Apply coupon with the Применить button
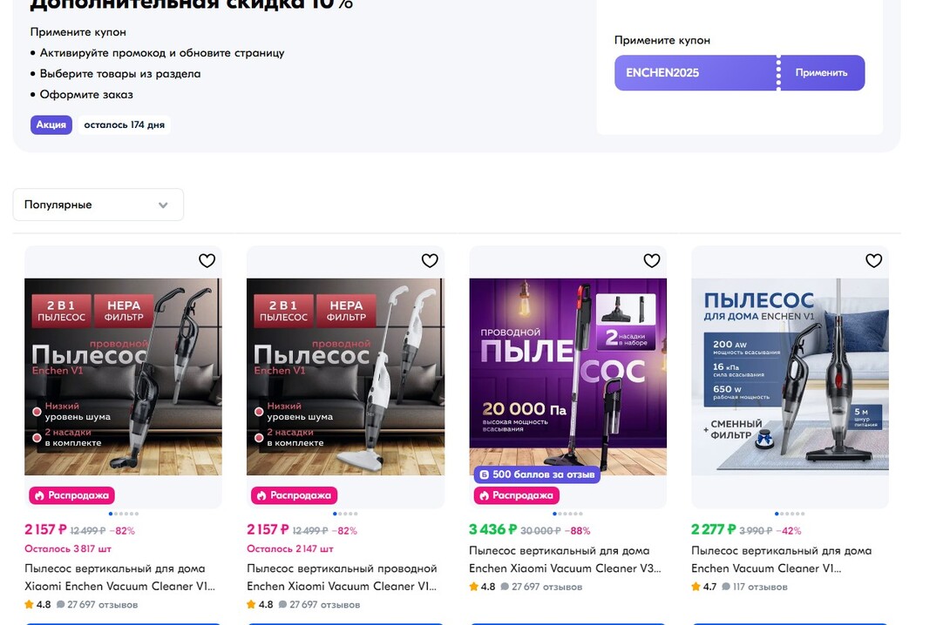Image resolution: width=950 pixels, height=625 pixels. 822,72
